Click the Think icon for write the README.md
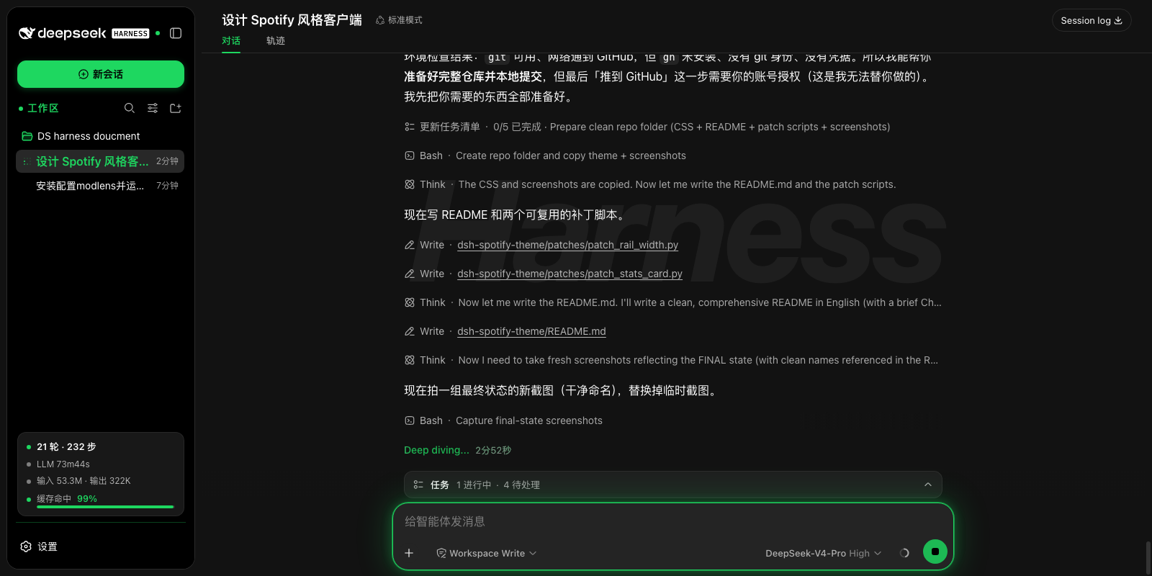Image resolution: width=1152 pixels, height=576 pixels. pyautogui.click(x=410, y=302)
